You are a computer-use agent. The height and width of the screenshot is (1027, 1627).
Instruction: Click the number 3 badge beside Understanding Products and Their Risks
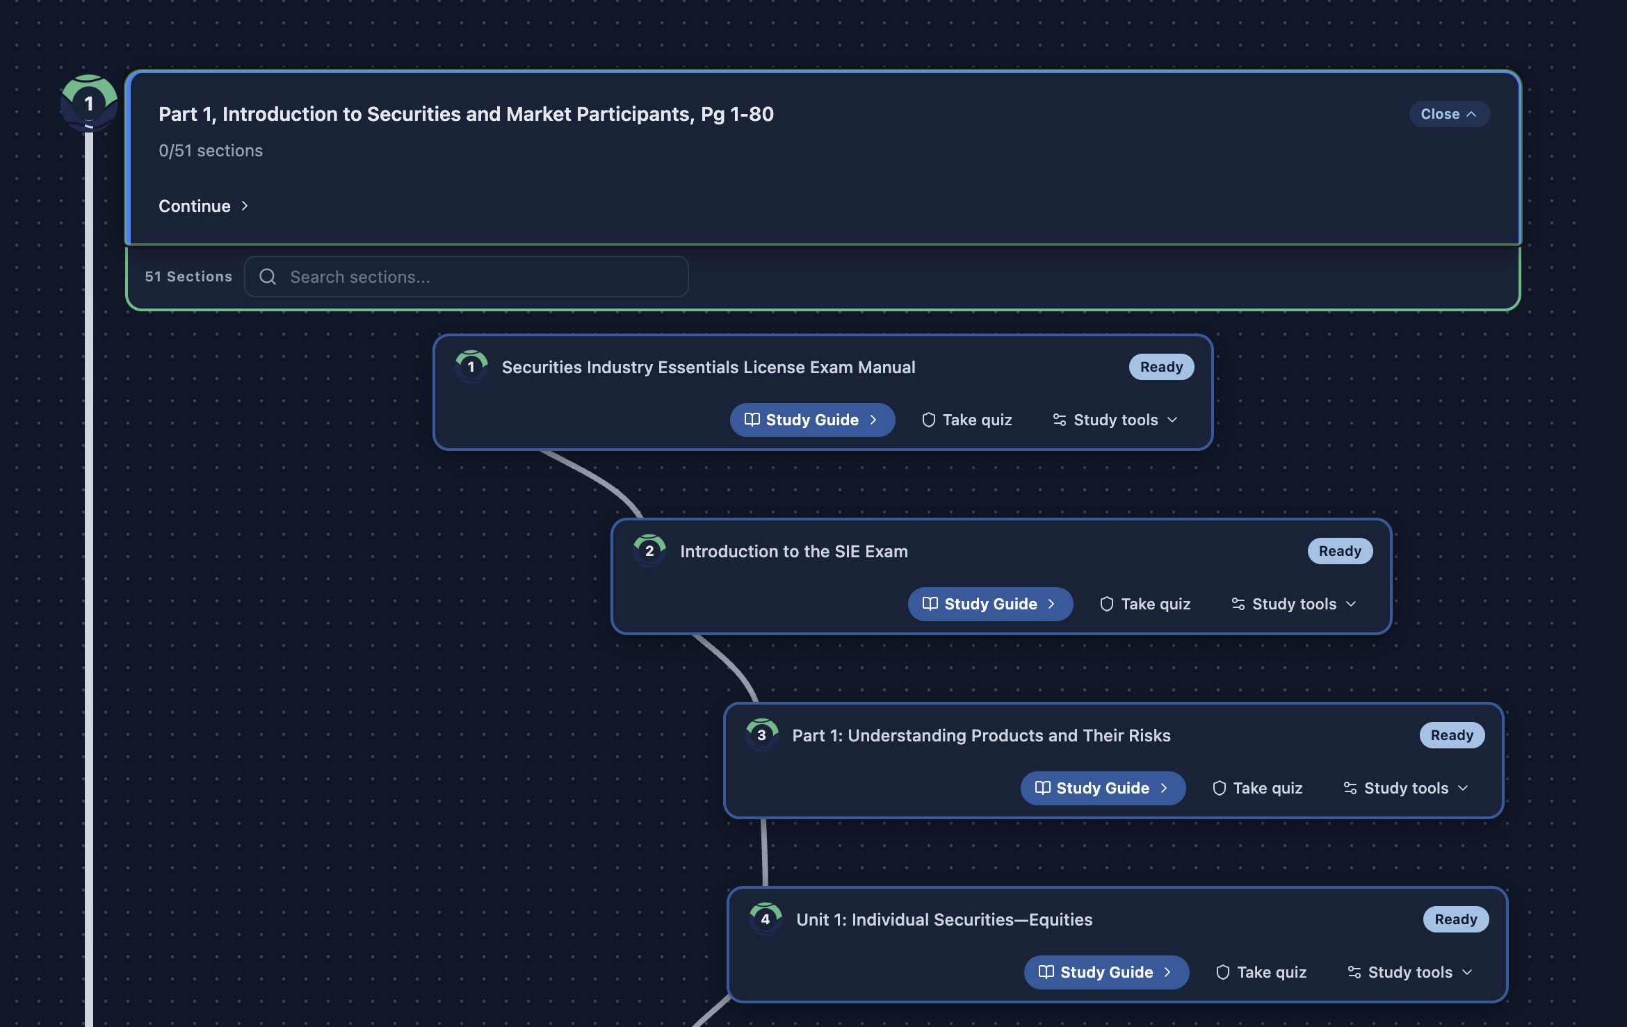762,734
